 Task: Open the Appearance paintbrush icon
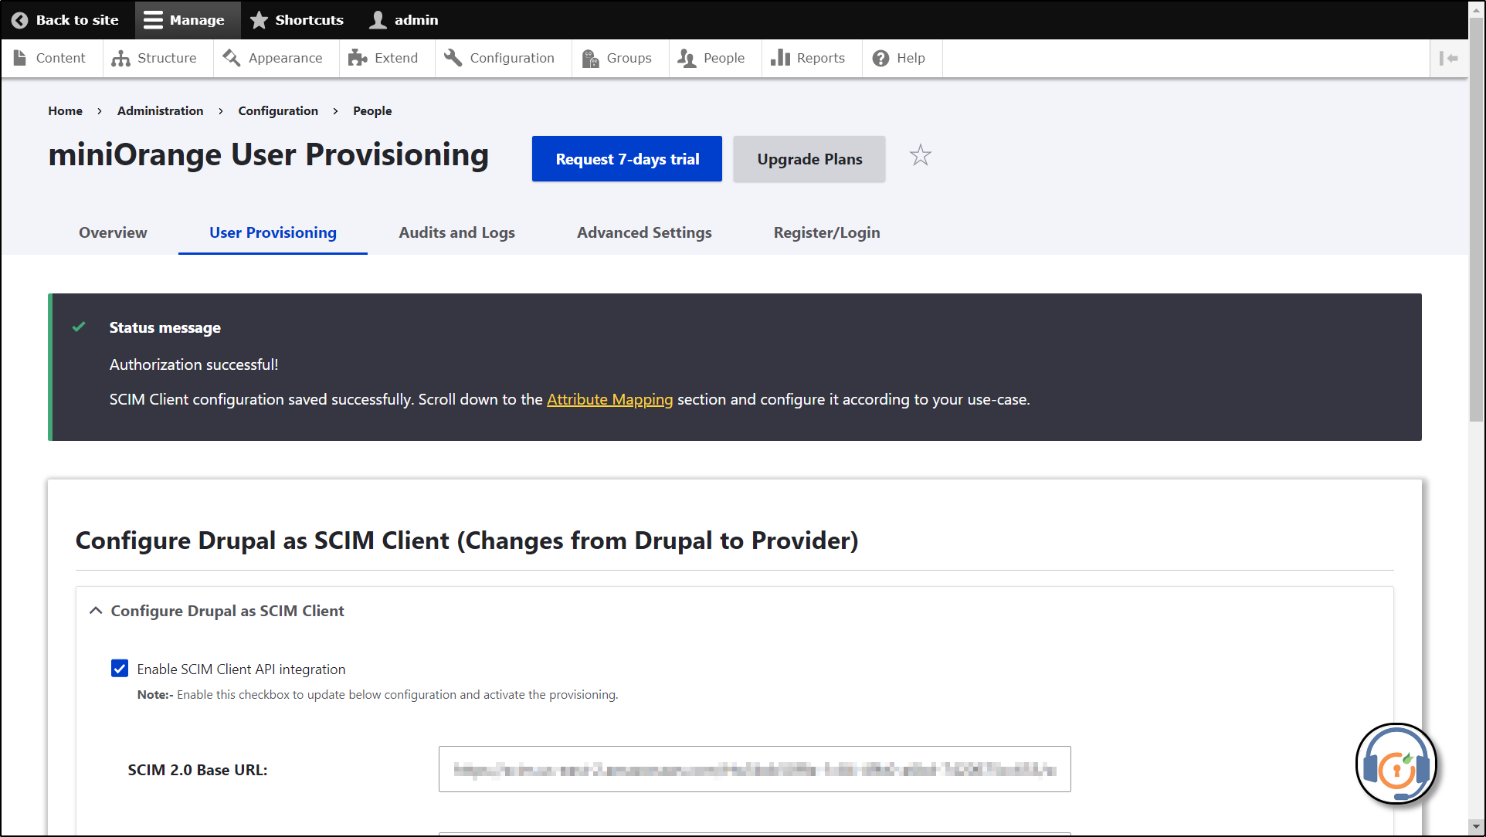(x=230, y=58)
